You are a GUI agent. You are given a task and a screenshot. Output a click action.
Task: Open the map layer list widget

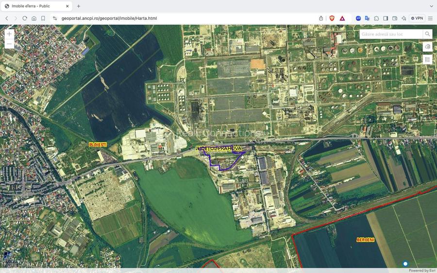coord(427,59)
